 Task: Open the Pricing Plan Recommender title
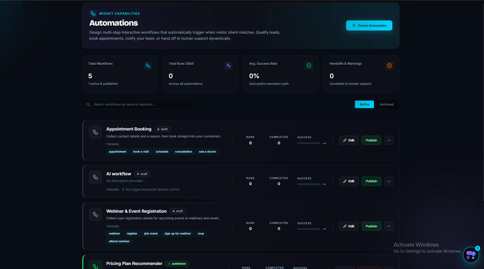click(x=134, y=264)
